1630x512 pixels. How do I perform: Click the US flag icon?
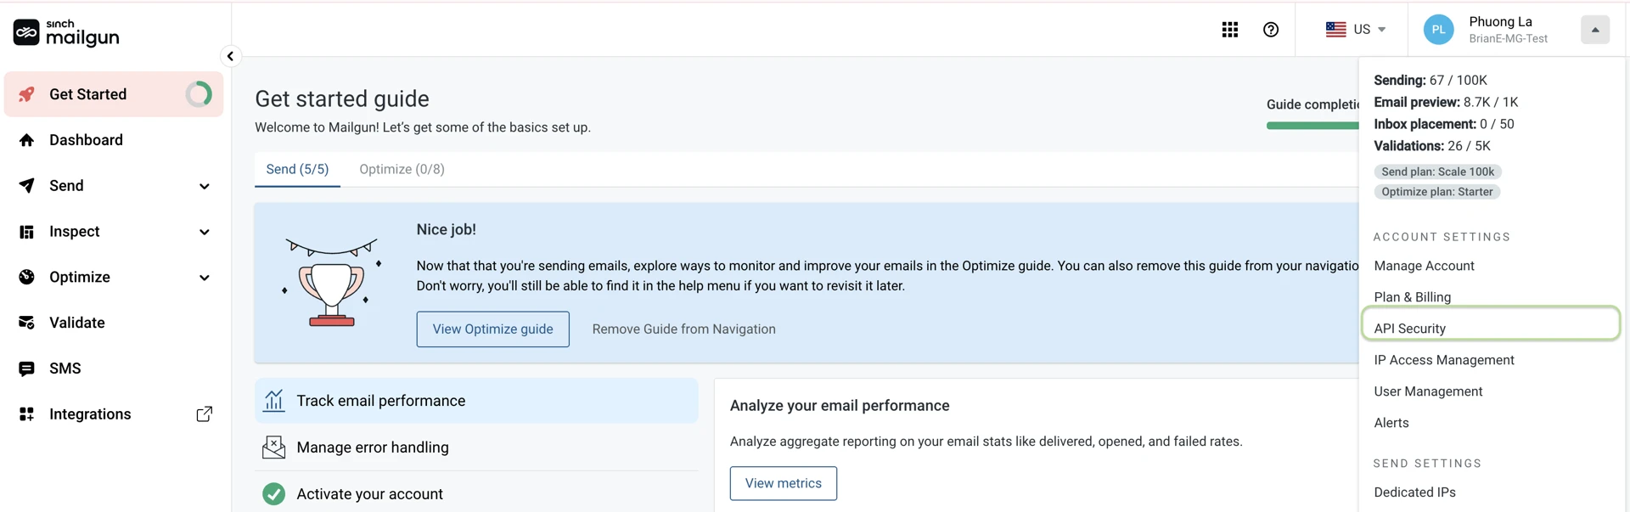click(1336, 30)
